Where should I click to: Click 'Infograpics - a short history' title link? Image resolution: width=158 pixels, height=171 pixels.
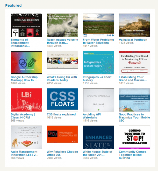(x=97, y=79)
